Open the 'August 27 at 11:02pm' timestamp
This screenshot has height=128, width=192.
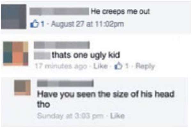(x=87, y=24)
